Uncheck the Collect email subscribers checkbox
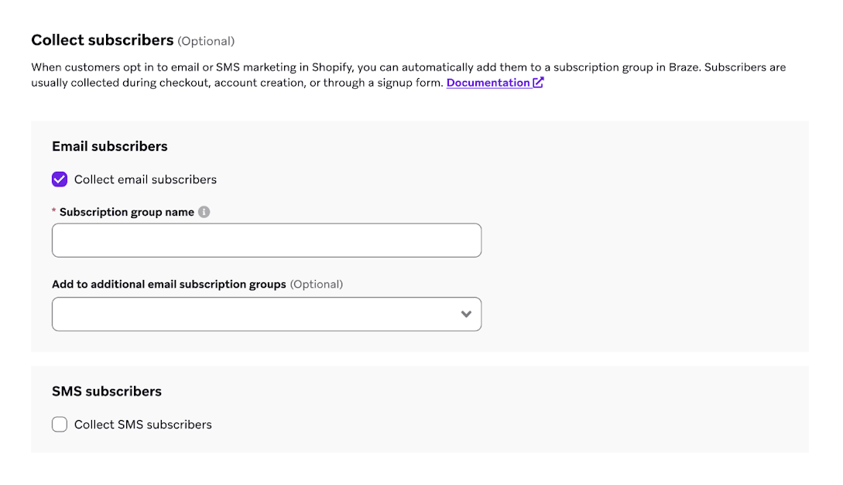The image size is (843, 485). click(60, 179)
